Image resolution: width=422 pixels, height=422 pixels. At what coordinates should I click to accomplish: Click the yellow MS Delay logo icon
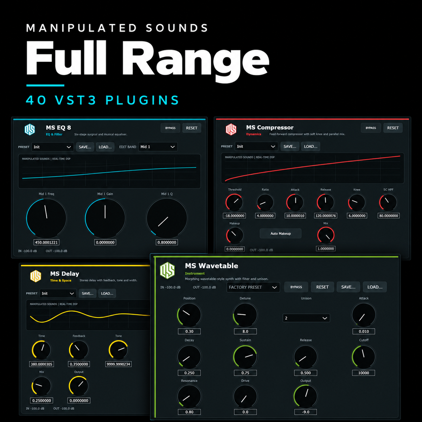point(36,276)
